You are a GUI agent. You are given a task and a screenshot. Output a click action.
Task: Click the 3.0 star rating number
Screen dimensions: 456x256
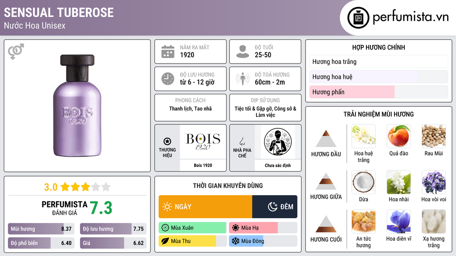[x=51, y=187]
